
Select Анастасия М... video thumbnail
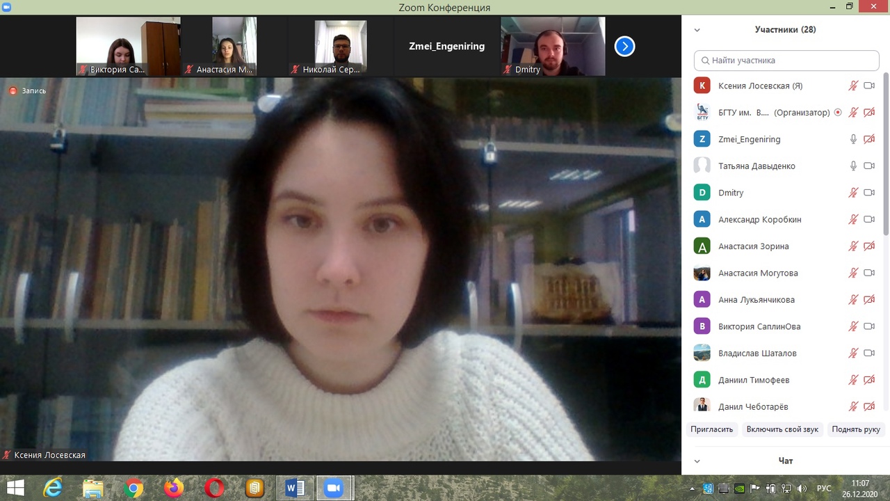[234, 47]
